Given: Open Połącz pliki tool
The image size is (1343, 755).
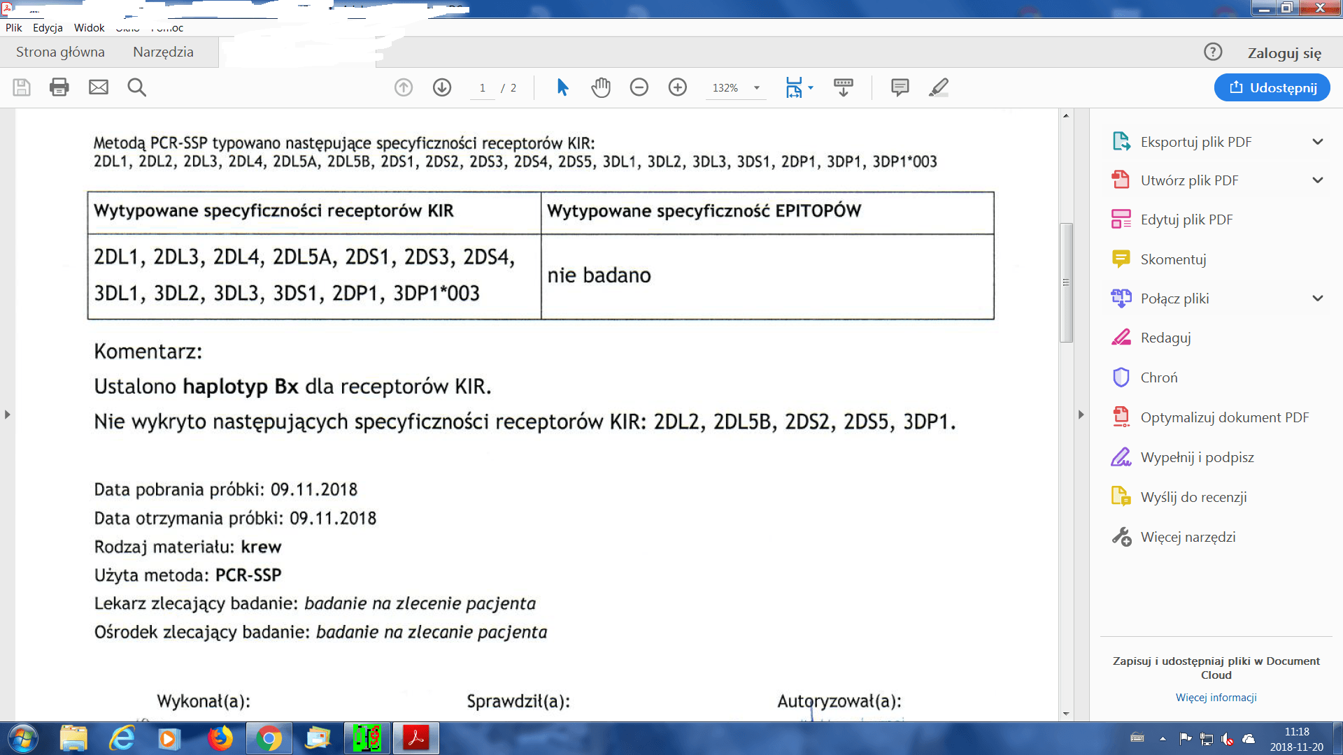Looking at the screenshot, I should coord(1174,299).
